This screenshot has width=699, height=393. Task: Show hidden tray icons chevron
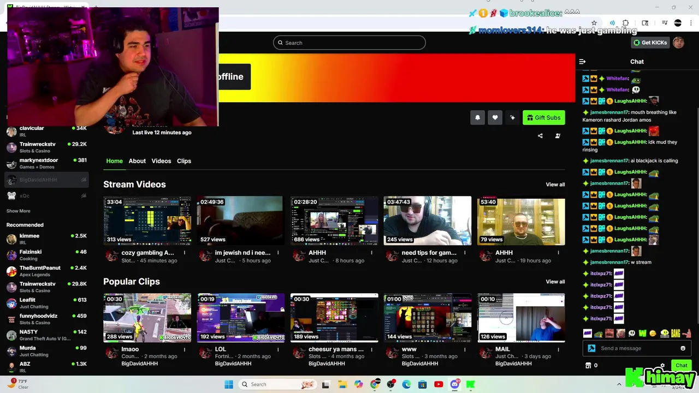point(619,384)
